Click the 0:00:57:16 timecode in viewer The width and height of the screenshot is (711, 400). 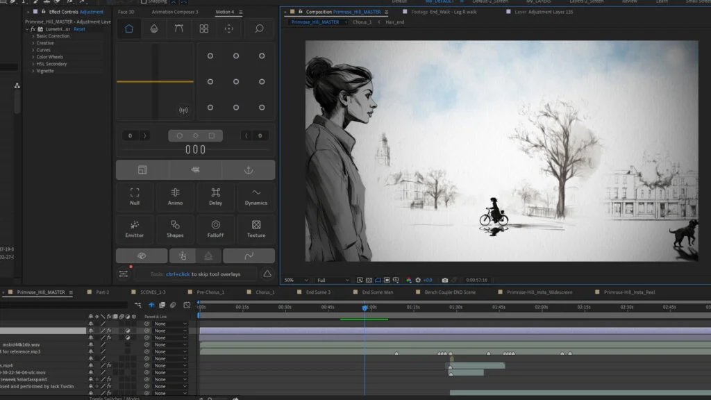(476, 281)
